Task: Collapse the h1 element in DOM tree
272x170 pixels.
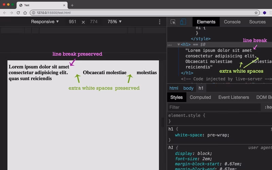Action: click(x=178, y=45)
